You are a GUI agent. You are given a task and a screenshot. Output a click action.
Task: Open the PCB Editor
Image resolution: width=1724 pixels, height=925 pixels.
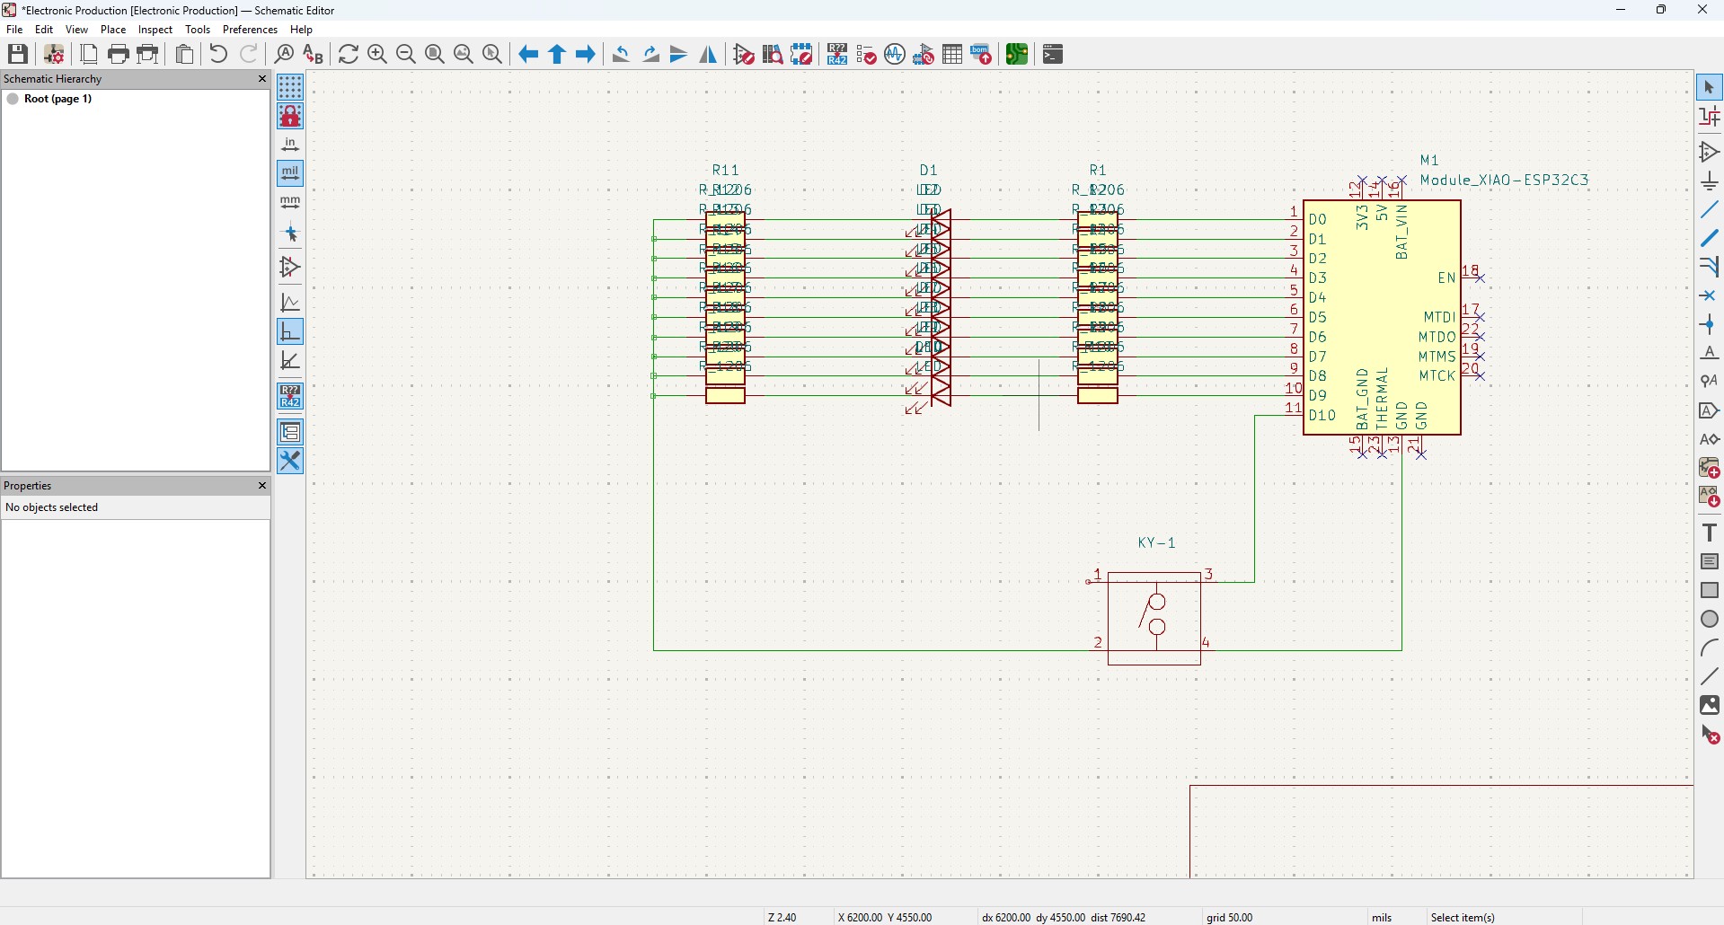pos(1018,54)
